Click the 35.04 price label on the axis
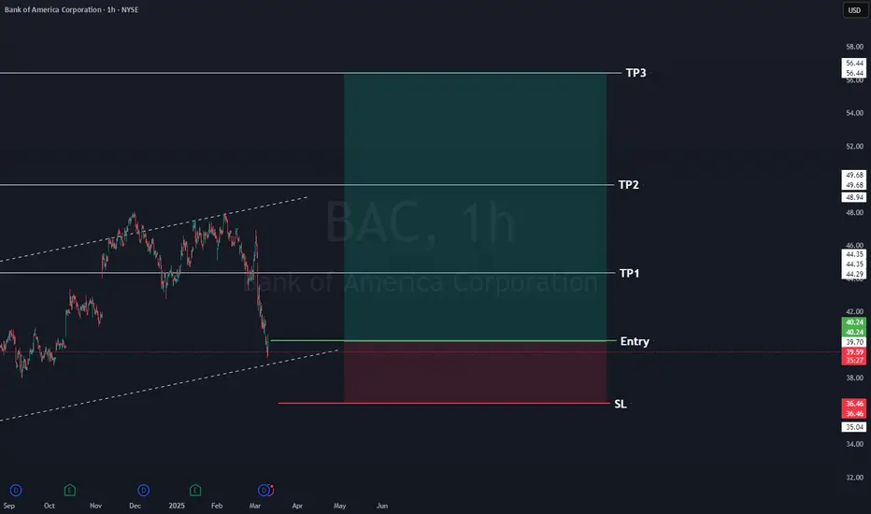Image resolution: width=871 pixels, height=514 pixels. (854, 427)
